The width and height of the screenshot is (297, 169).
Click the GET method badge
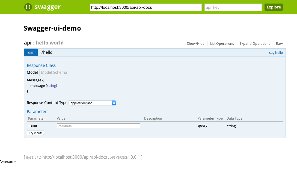tap(31, 52)
